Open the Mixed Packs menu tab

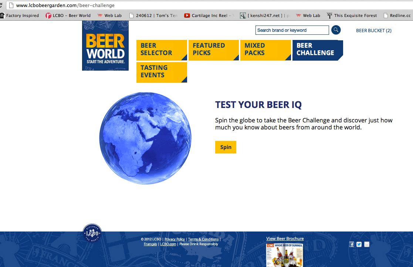click(x=265, y=50)
